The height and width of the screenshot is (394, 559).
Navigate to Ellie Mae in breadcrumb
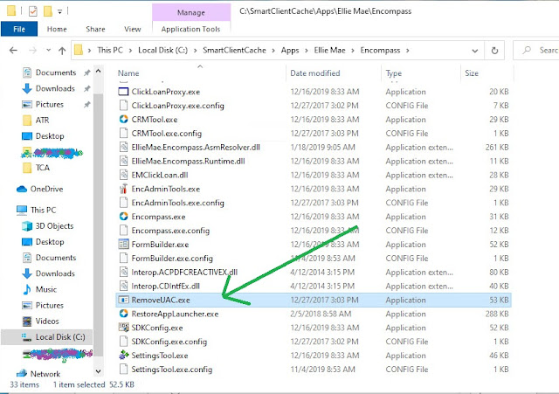click(329, 51)
